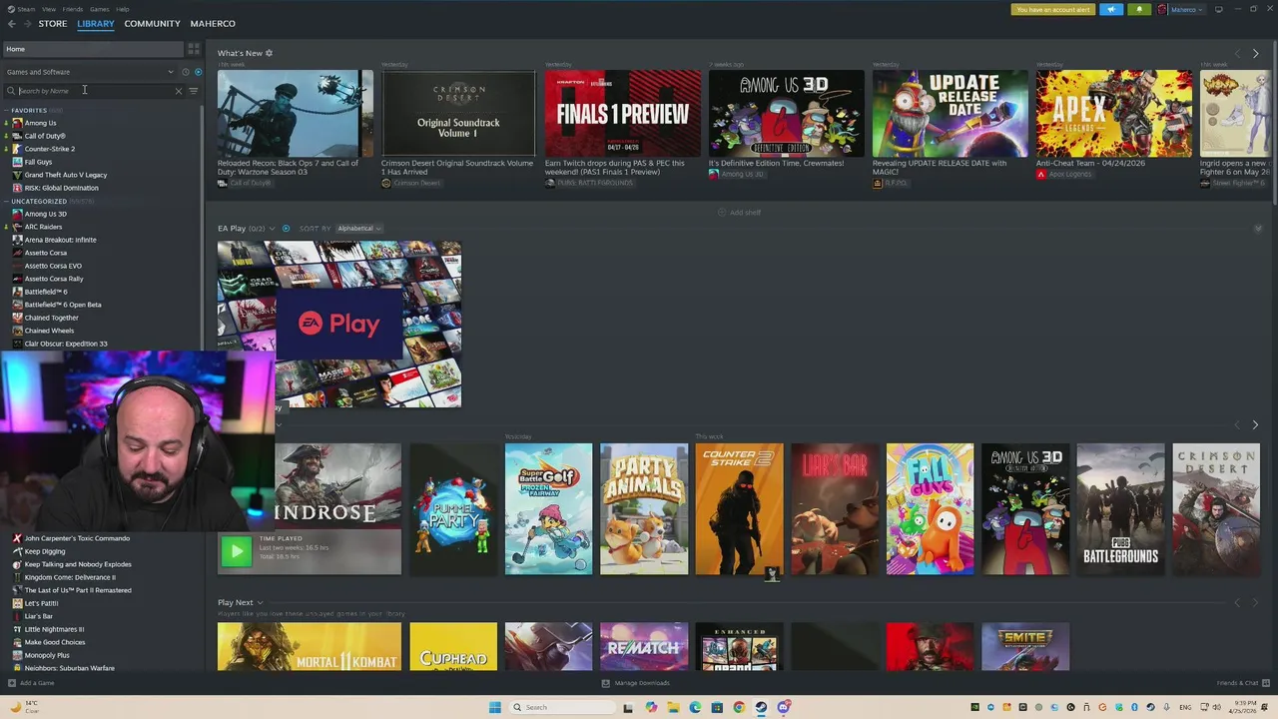Switch to collections grid view icon

(x=194, y=49)
